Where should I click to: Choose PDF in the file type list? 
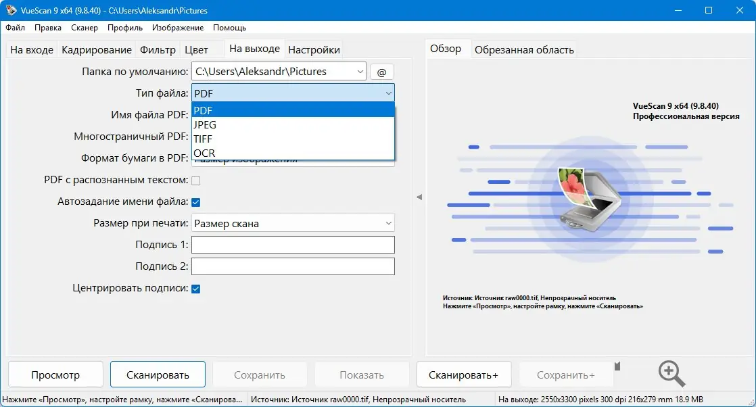coord(293,110)
